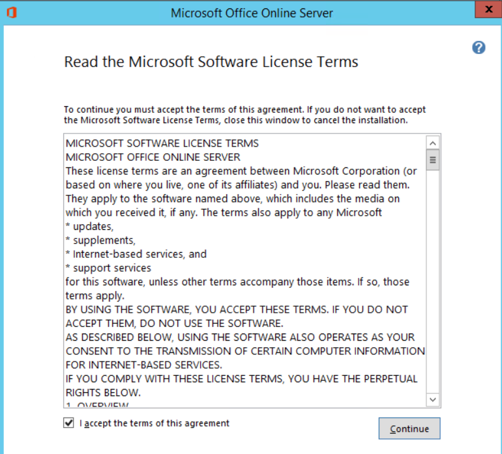The image size is (502, 454).
Task: Click 'ACCEPT THEM, DO NOT USE THE SOFTWARE.' line
Action: coord(175,323)
